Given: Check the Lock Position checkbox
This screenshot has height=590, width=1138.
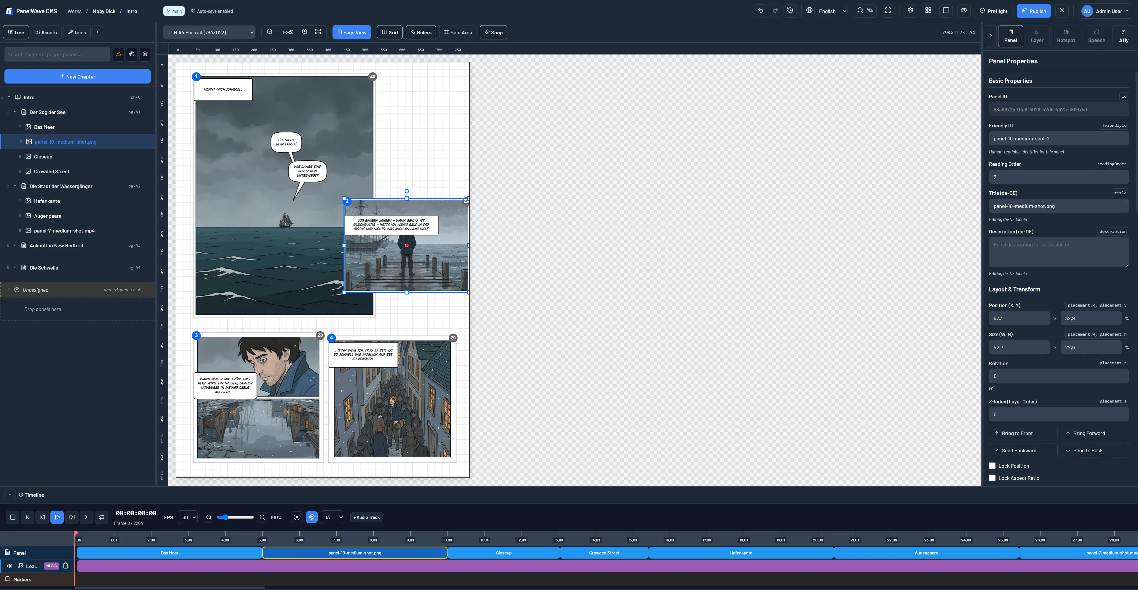Looking at the screenshot, I should [992, 466].
